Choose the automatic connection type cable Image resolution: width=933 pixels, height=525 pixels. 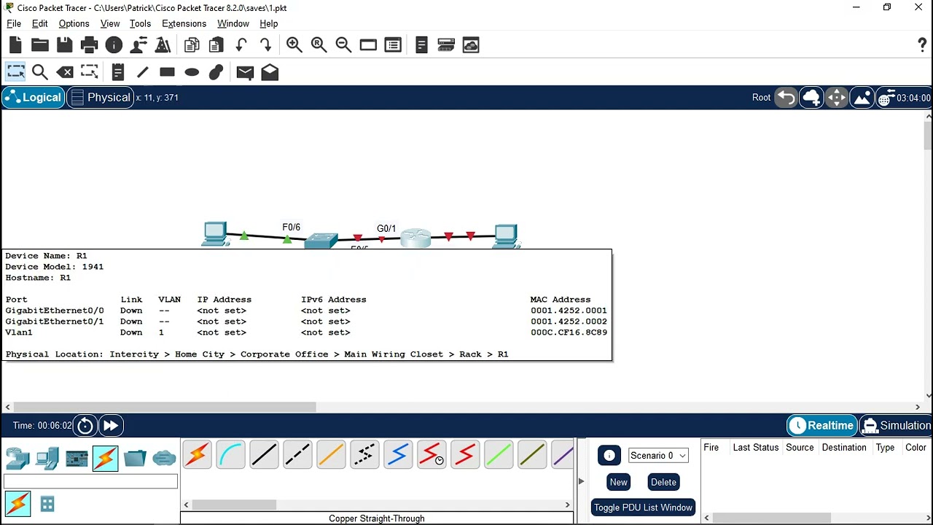(197, 455)
